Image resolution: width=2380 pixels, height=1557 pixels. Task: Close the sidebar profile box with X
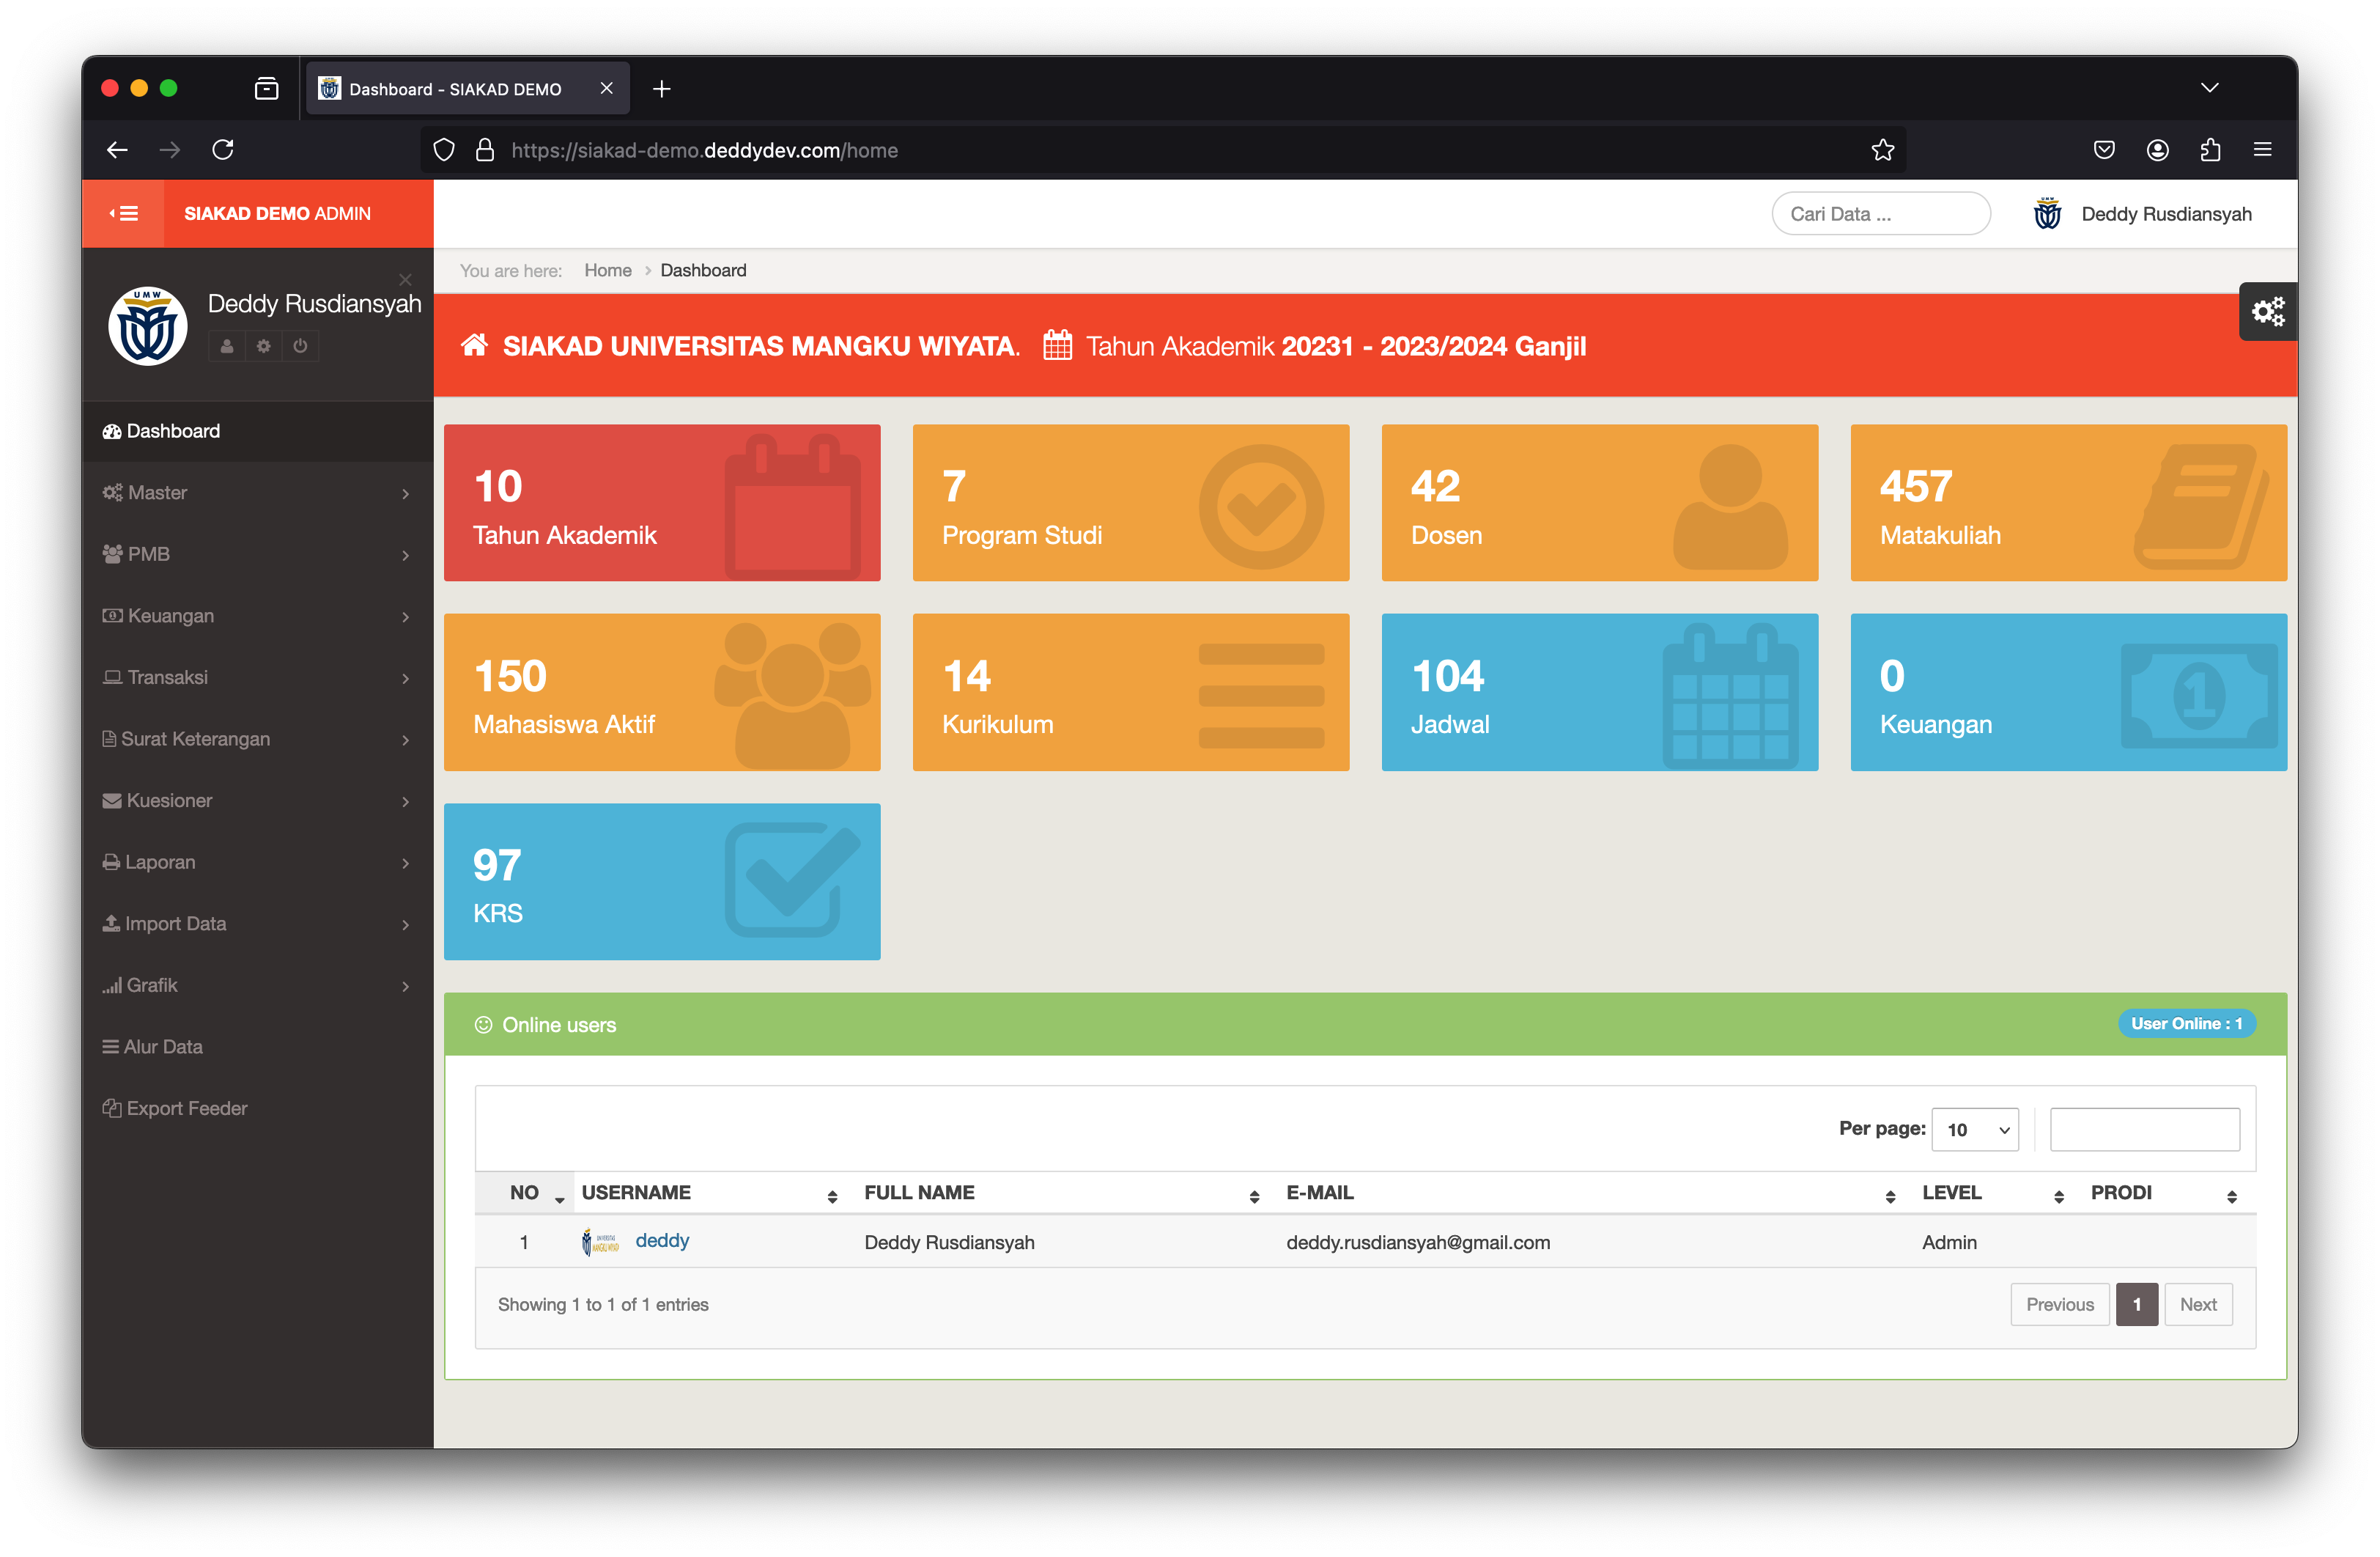(405, 279)
